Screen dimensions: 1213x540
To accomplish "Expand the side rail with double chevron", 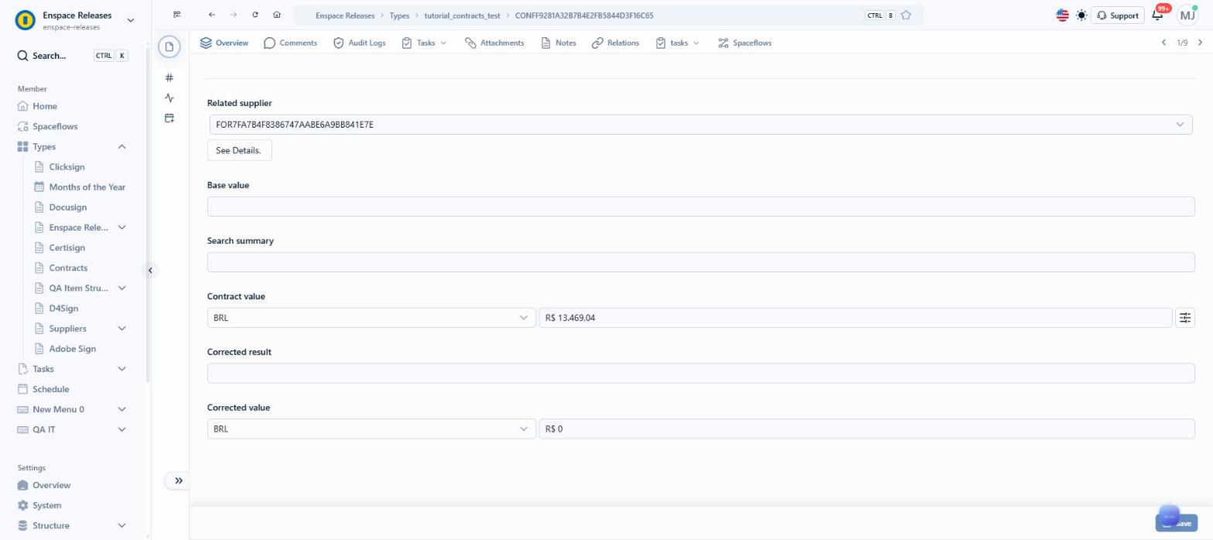I will pyautogui.click(x=178, y=480).
